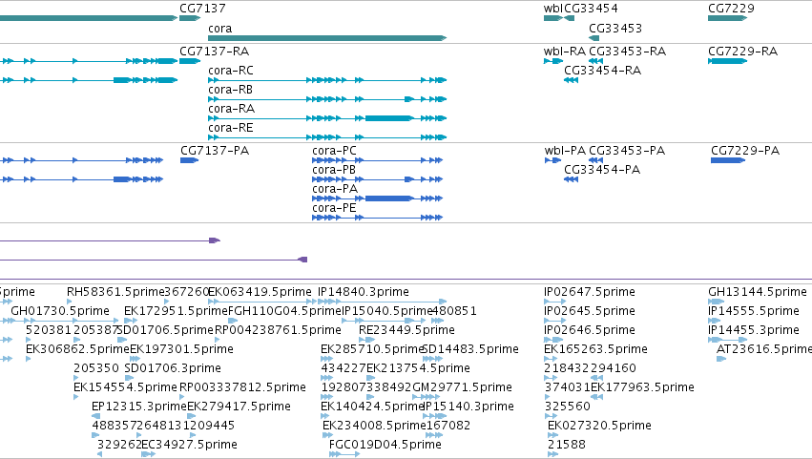Click the wbl-RA transcript label

pyautogui.click(x=565, y=51)
